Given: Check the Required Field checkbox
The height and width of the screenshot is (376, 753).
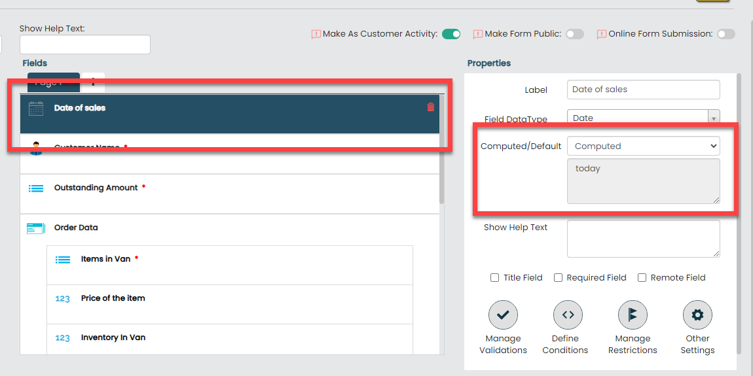Looking at the screenshot, I should [x=559, y=278].
